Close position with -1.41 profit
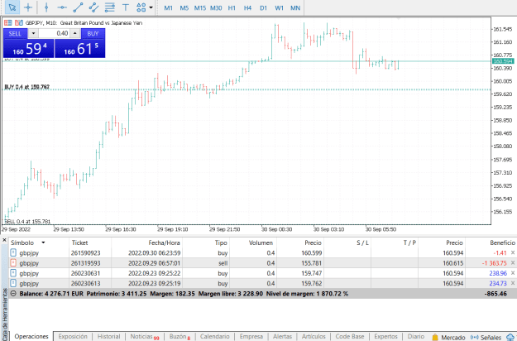The height and width of the screenshot is (341, 517). tap(513, 253)
